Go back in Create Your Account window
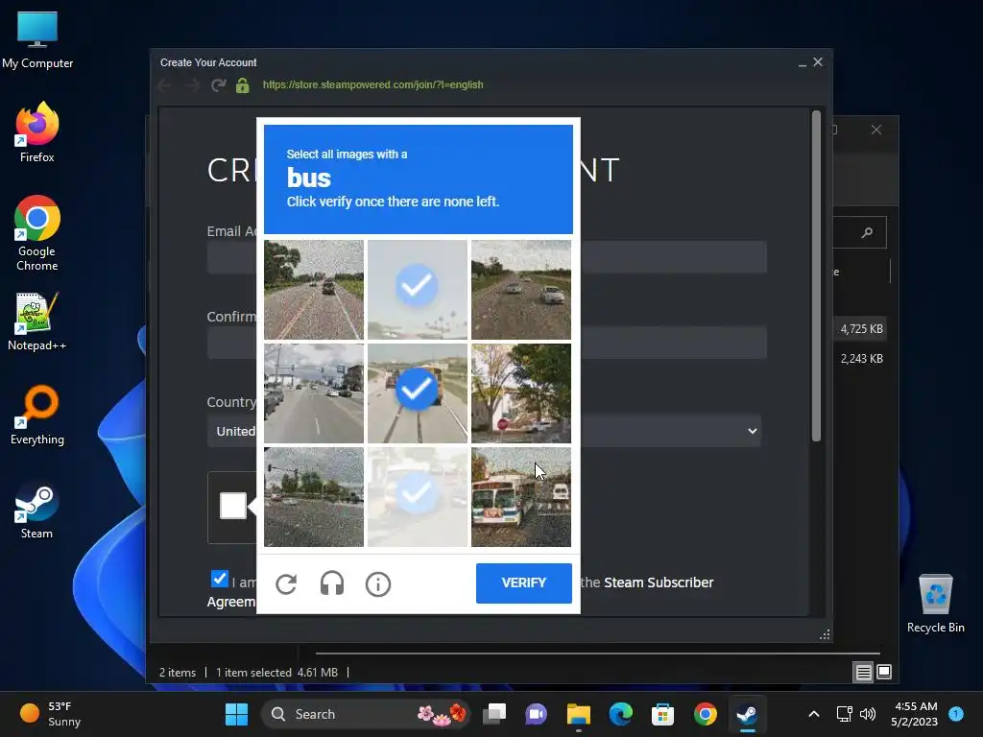 point(165,84)
